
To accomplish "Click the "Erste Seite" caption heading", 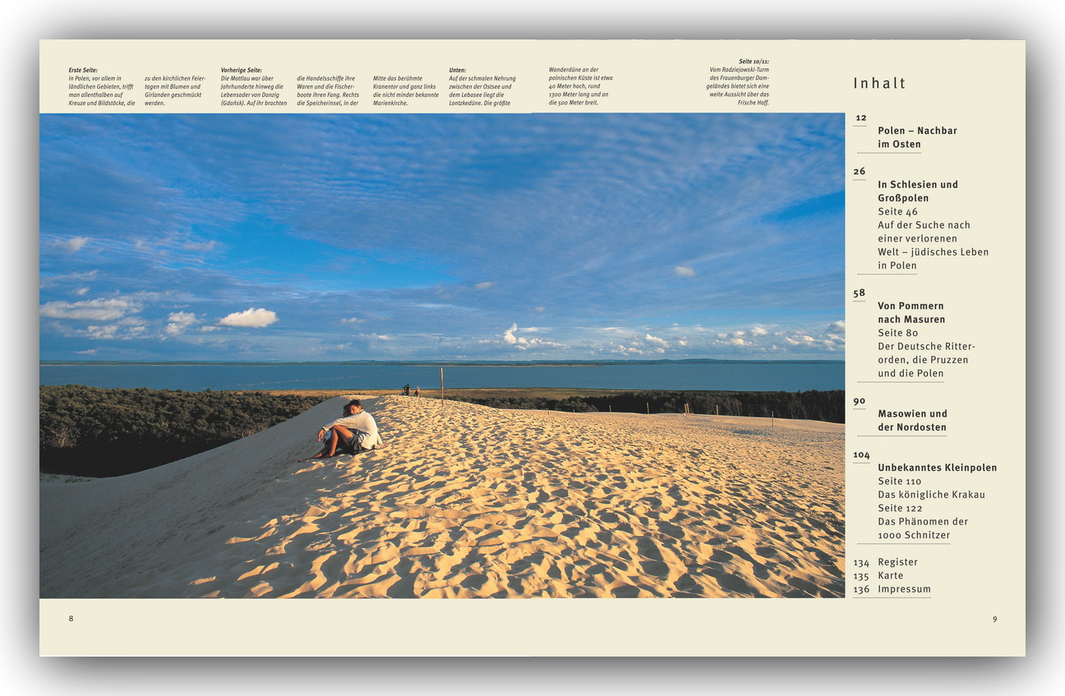I will point(83,71).
